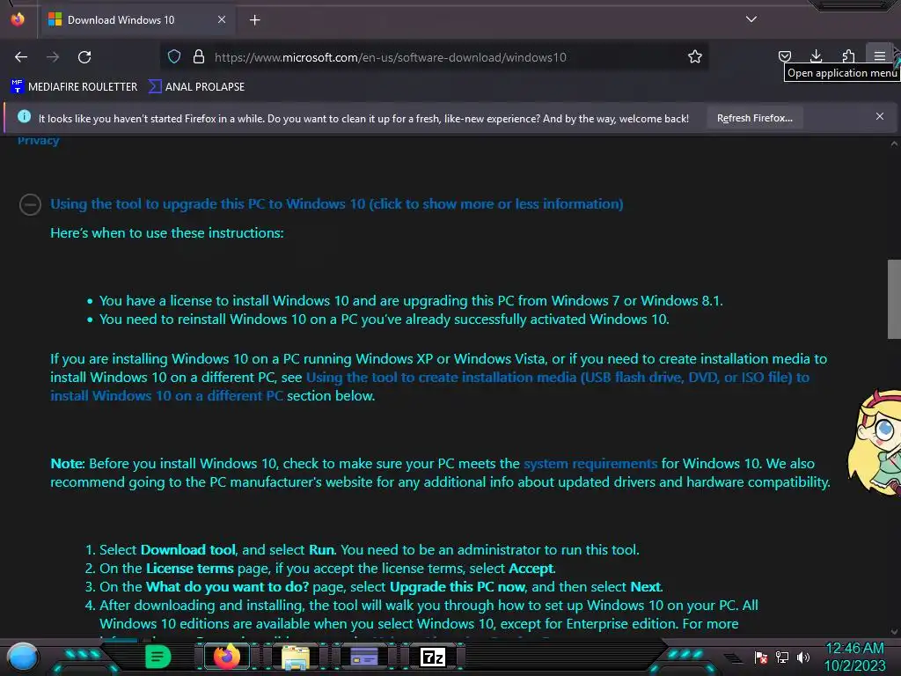Viewport: 901px width, 676px height.
Task: Go back to the previous page
Action: coord(21,57)
